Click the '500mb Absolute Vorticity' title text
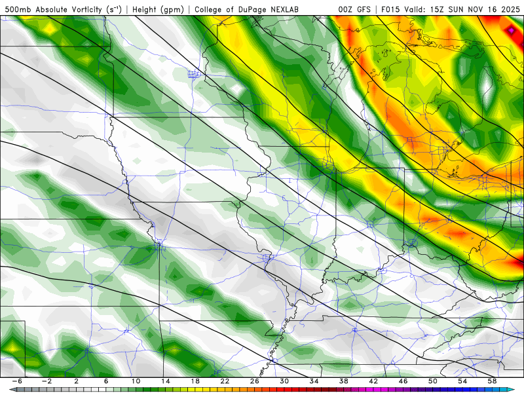Image resolution: width=524 pixels, height=393 pixels. click(53, 10)
